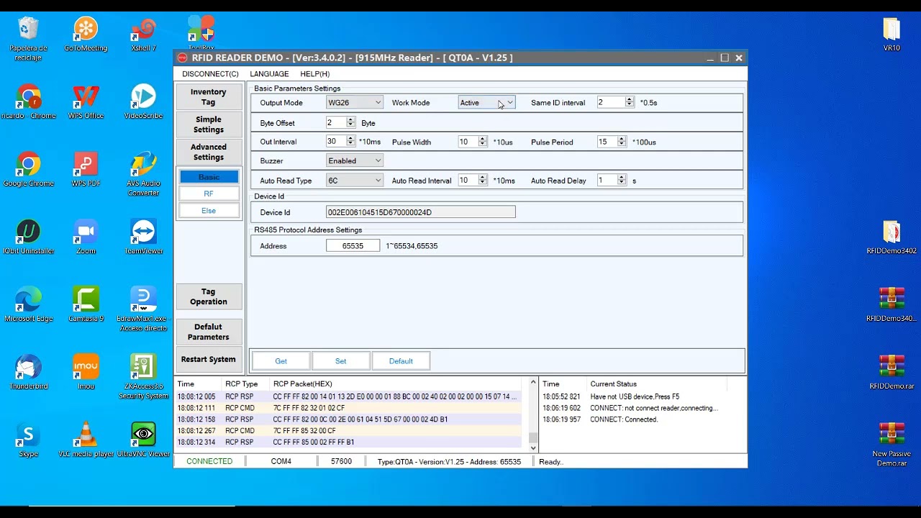Click the Out Interval spinner arrows
Screen dimensions: 921x518
pos(350,142)
